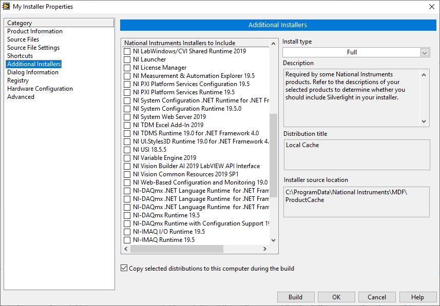
Task: Include NI TDMS Runtime 19.0 for .NET
Action: 127,133
